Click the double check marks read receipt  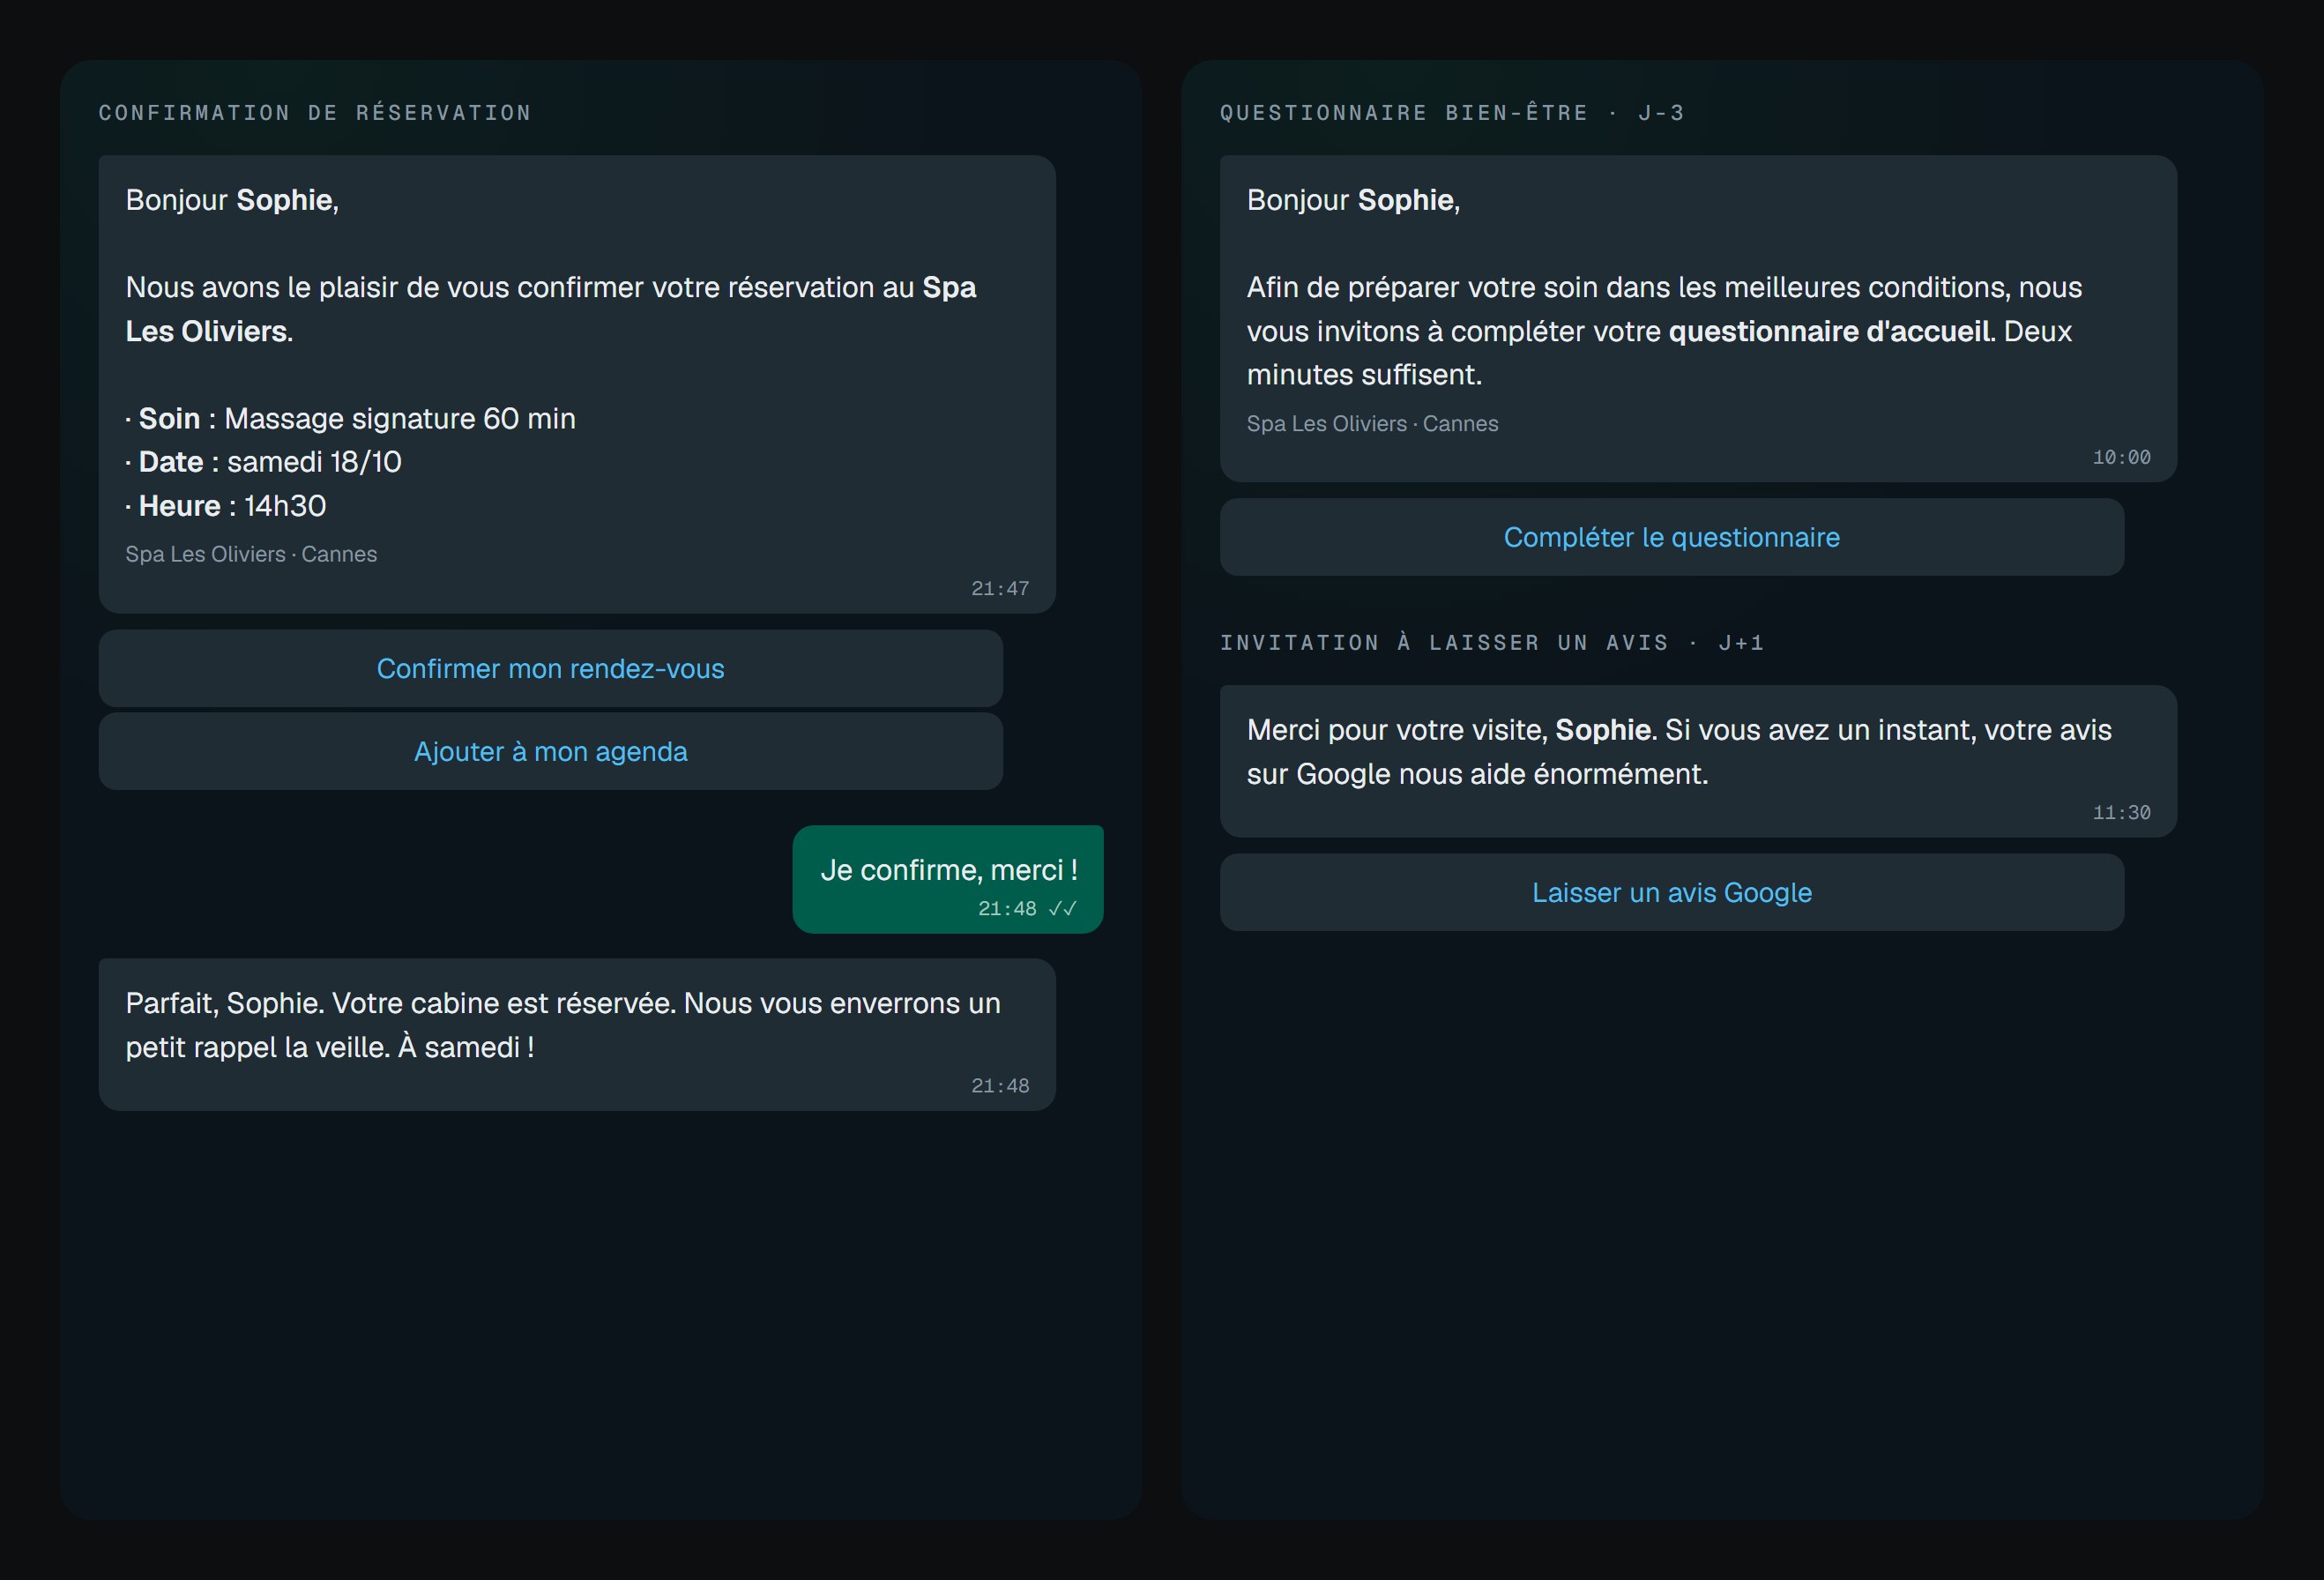click(1062, 908)
